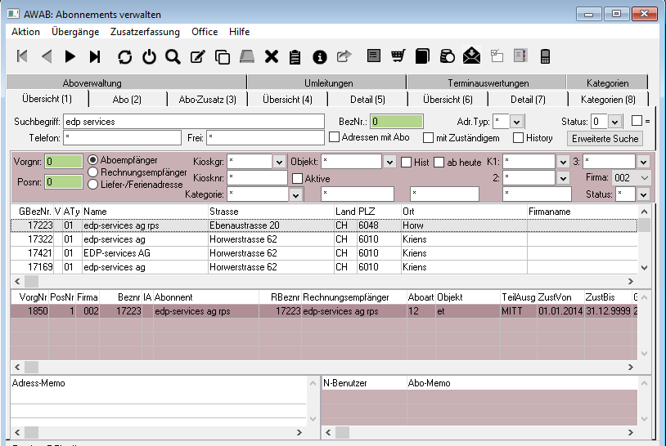Click the refresh arrows icon
The height and width of the screenshot is (446, 666).
click(124, 56)
